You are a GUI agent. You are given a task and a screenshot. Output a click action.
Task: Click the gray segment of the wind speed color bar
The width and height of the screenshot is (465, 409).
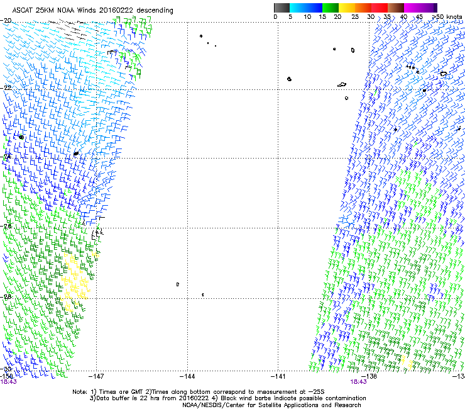click(282, 8)
